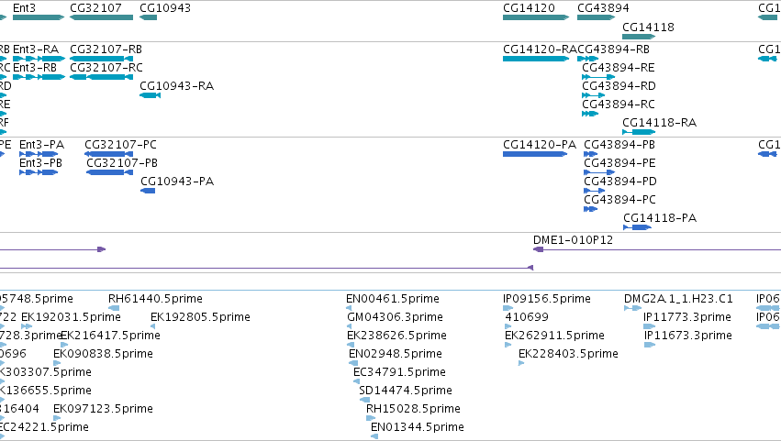Click the CG14118-RA transcript feature
The width and height of the screenshot is (781, 441).
pyautogui.click(x=639, y=132)
